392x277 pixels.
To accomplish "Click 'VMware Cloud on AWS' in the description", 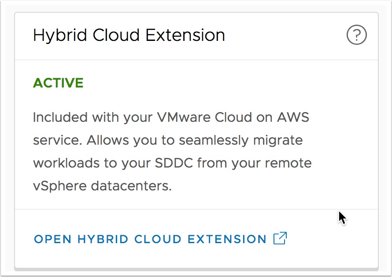I will tap(233, 117).
